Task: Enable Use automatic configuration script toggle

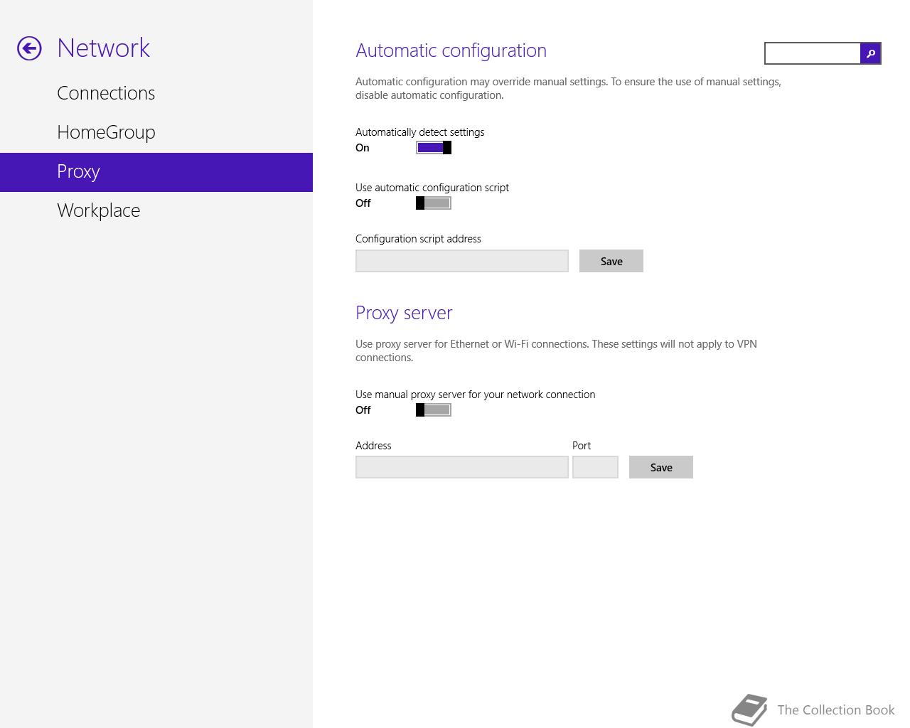Action: 434,203
